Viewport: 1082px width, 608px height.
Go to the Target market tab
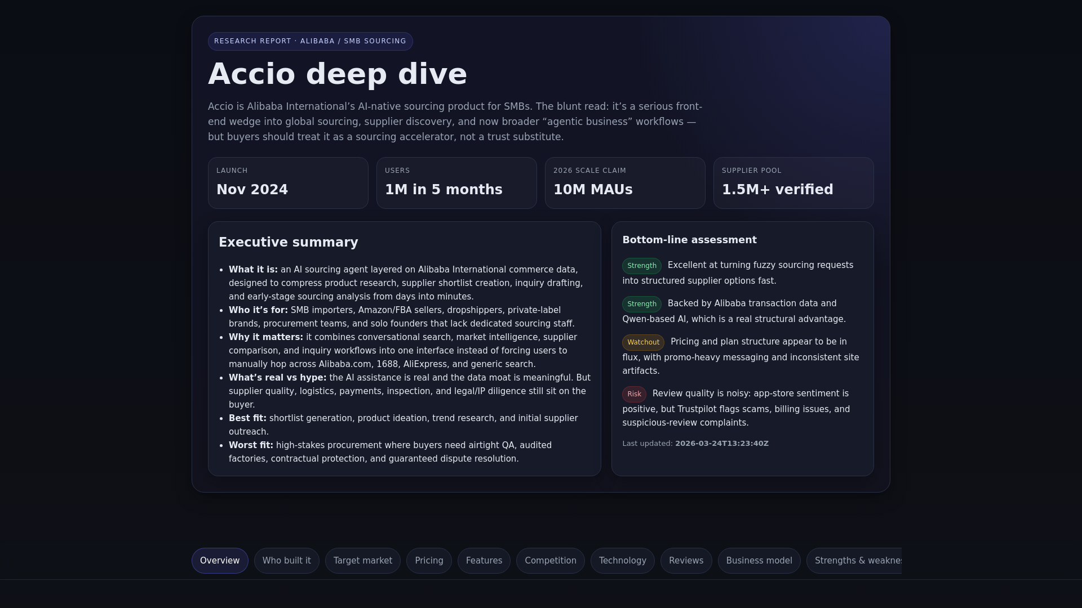(x=363, y=561)
